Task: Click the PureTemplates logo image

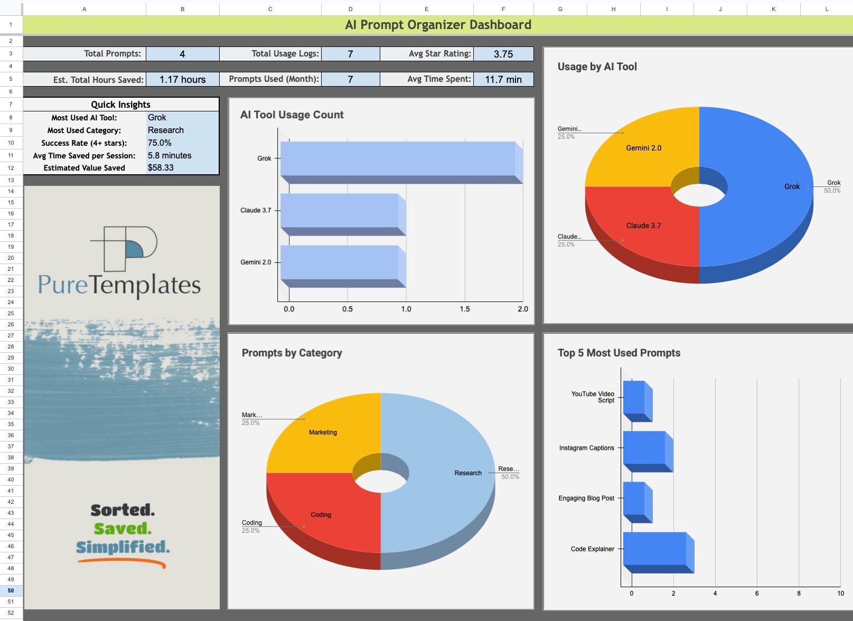Action: (120, 261)
